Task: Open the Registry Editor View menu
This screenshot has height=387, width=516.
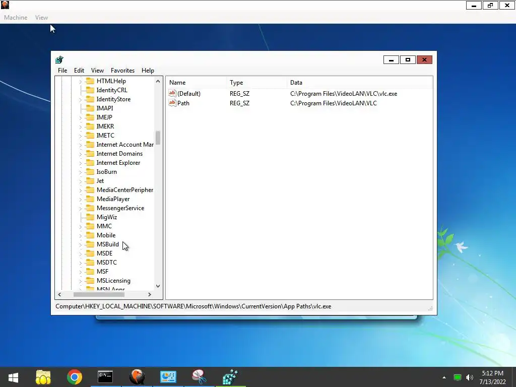Action: [x=97, y=71]
